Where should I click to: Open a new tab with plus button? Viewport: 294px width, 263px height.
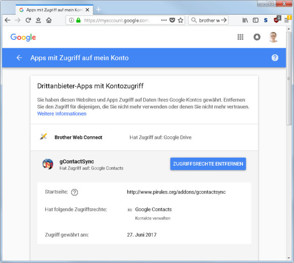coord(98,9)
